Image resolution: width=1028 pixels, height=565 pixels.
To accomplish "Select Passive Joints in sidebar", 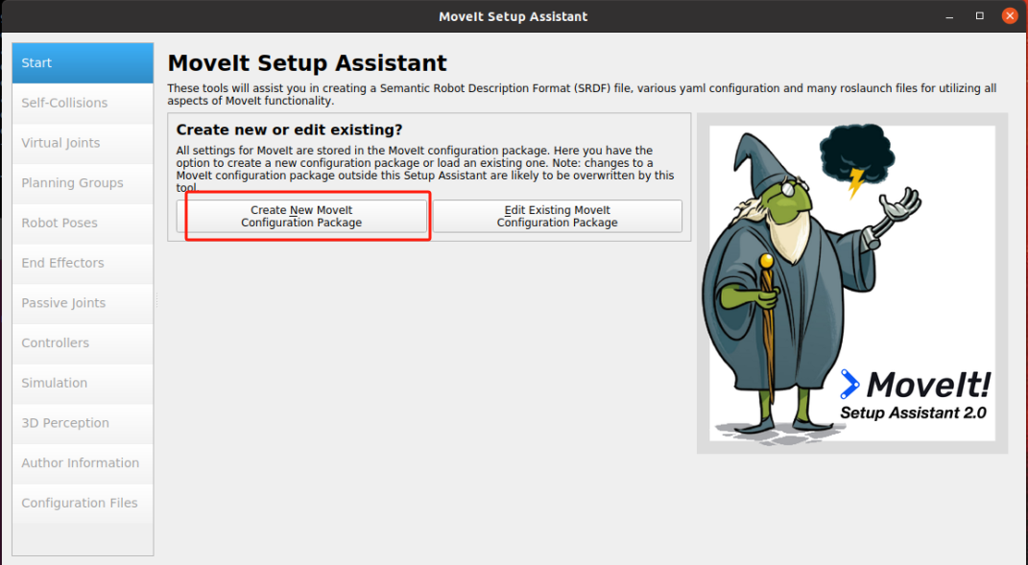I will tap(83, 303).
